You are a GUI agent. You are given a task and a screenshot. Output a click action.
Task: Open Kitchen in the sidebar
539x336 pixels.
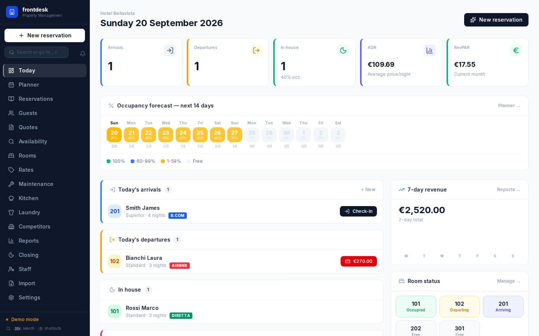point(45,198)
